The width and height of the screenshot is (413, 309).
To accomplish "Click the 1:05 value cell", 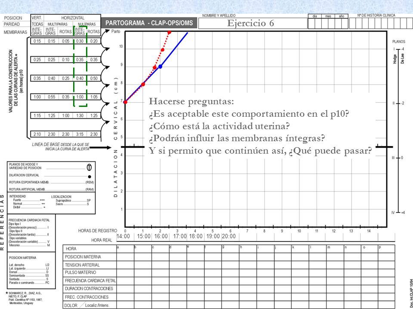I will click(x=94, y=97).
